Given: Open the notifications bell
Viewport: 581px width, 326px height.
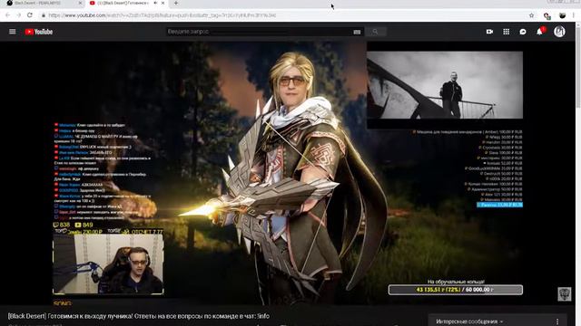Looking at the screenshot, I should (x=540, y=32).
